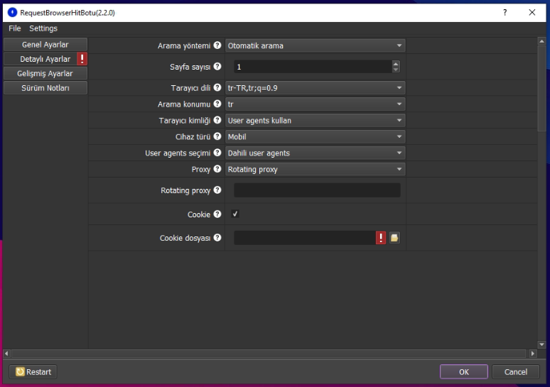
Task: Open the Cihaz türü dropdown showing Mobil
Action: (316, 137)
